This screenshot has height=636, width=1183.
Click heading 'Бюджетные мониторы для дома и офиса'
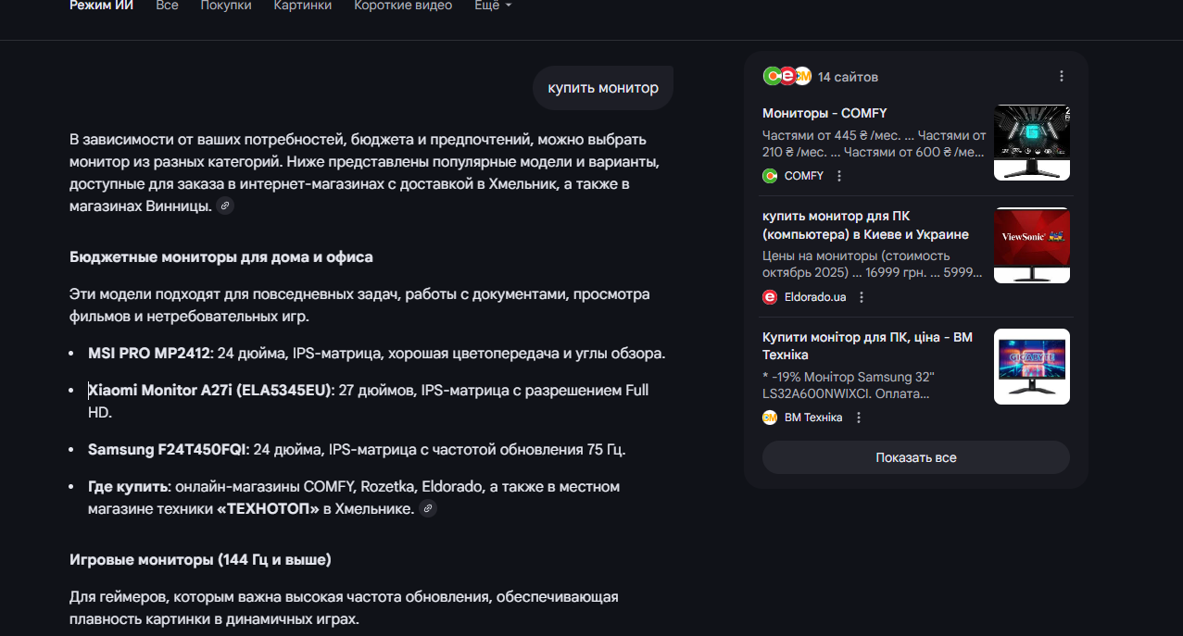221,257
